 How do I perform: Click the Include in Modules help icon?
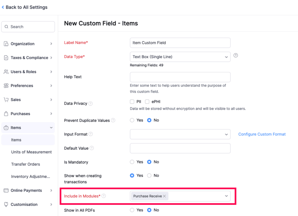(x=104, y=196)
